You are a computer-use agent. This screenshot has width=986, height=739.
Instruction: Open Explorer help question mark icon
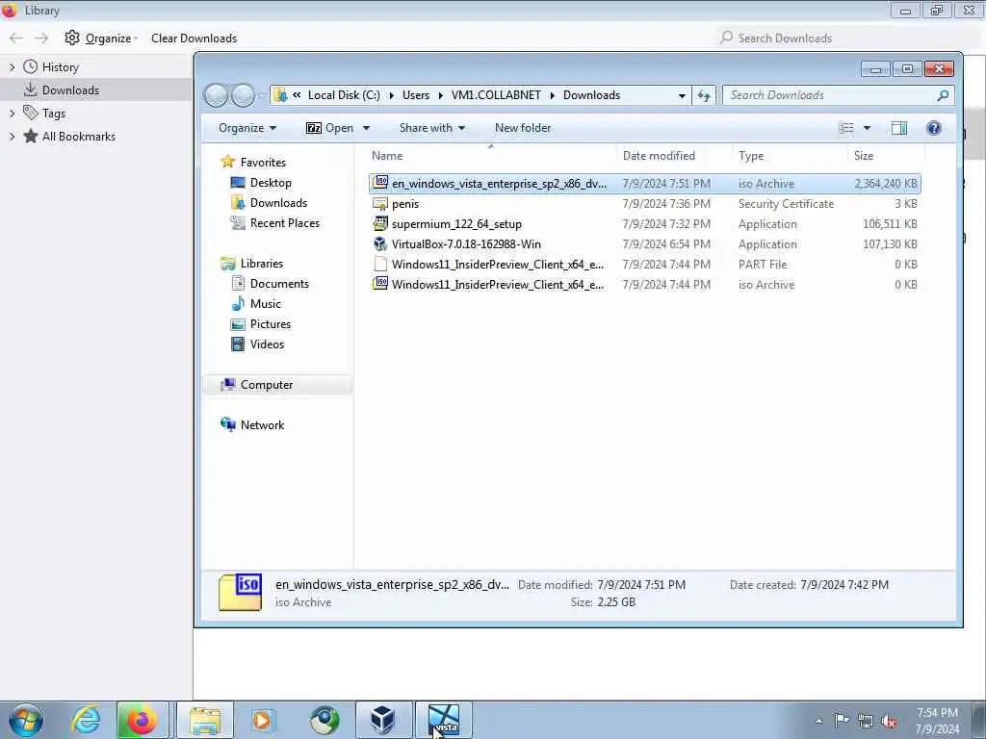pyautogui.click(x=934, y=128)
